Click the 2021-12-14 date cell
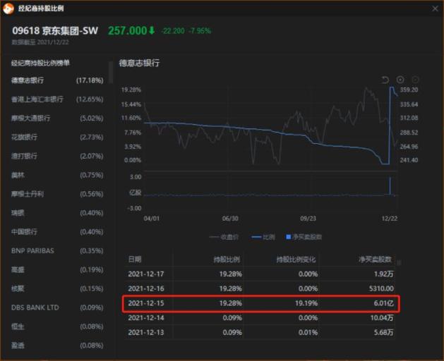This screenshot has height=361, width=444. pos(146,318)
